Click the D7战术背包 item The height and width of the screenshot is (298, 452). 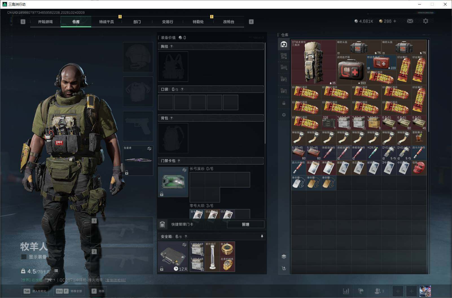[x=313, y=62]
